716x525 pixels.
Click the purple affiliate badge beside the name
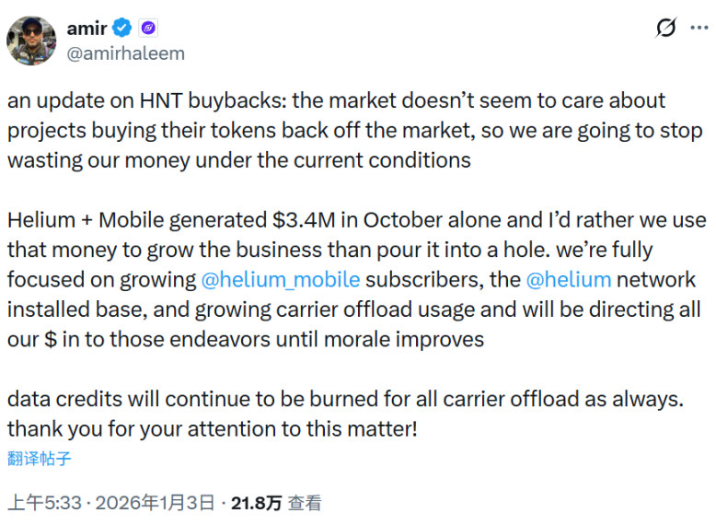coord(148,28)
